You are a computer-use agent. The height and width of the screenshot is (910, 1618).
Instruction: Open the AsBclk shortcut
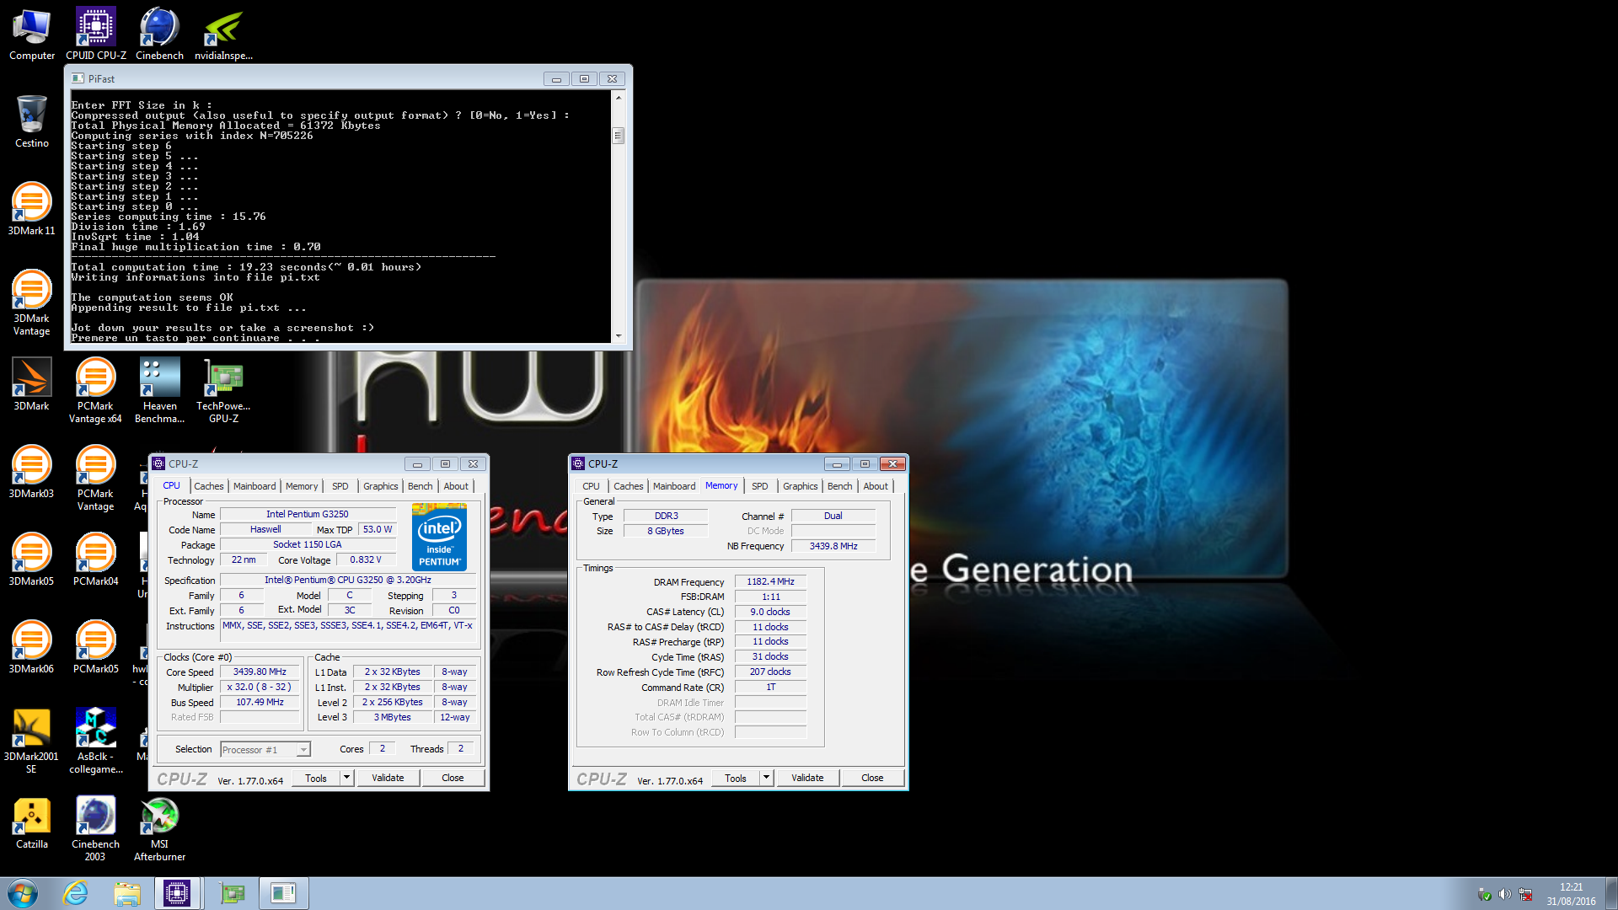click(x=95, y=740)
